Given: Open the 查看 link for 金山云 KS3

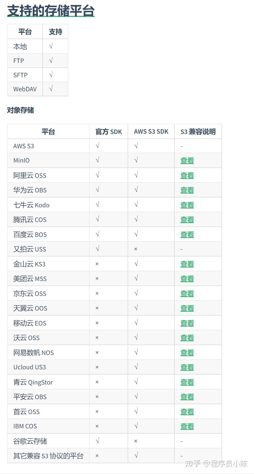Looking at the screenshot, I should tap(187, 264).
